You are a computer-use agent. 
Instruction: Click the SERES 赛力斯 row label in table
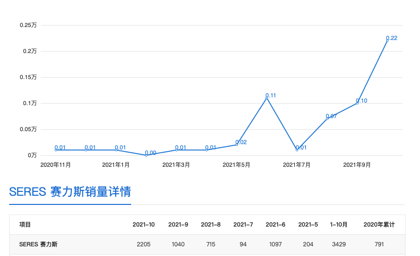[x=38, y=244]
